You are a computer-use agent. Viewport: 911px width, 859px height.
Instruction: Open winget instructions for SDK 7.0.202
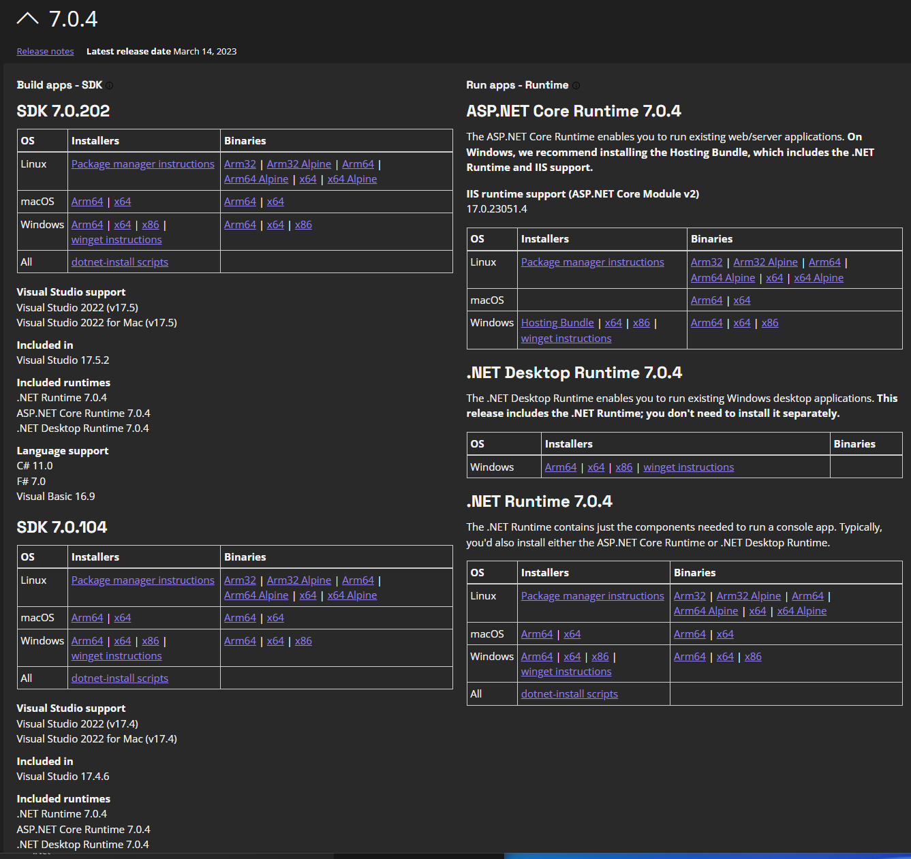(x=117, y=240)
